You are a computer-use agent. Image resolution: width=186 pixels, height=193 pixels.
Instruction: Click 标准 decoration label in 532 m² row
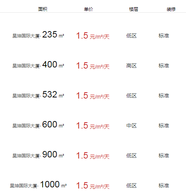(x=164, y=96)
